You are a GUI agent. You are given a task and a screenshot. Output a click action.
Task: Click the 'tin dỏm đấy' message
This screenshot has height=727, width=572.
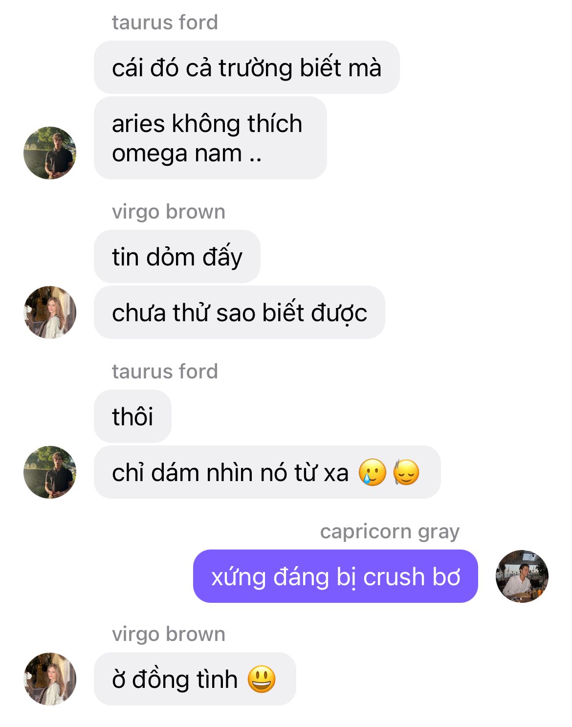(177, 257)
